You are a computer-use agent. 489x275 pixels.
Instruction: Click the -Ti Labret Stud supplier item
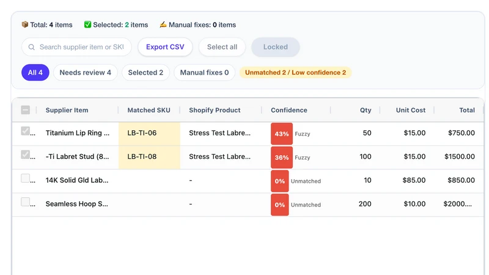tap(78, 157)
